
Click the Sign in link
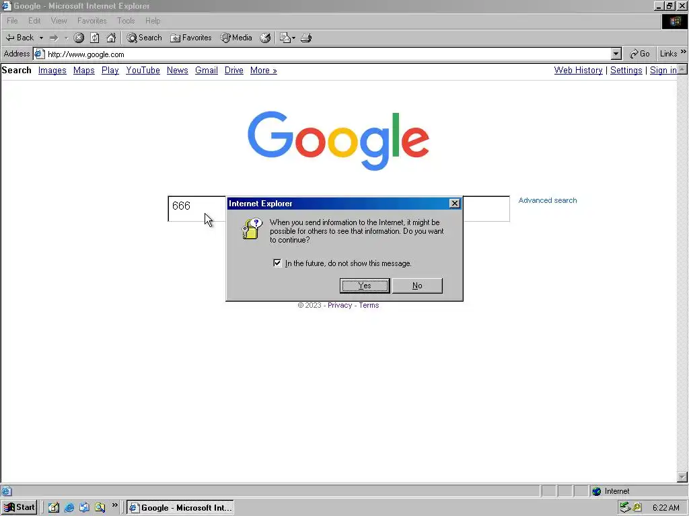tap(663, 70)
